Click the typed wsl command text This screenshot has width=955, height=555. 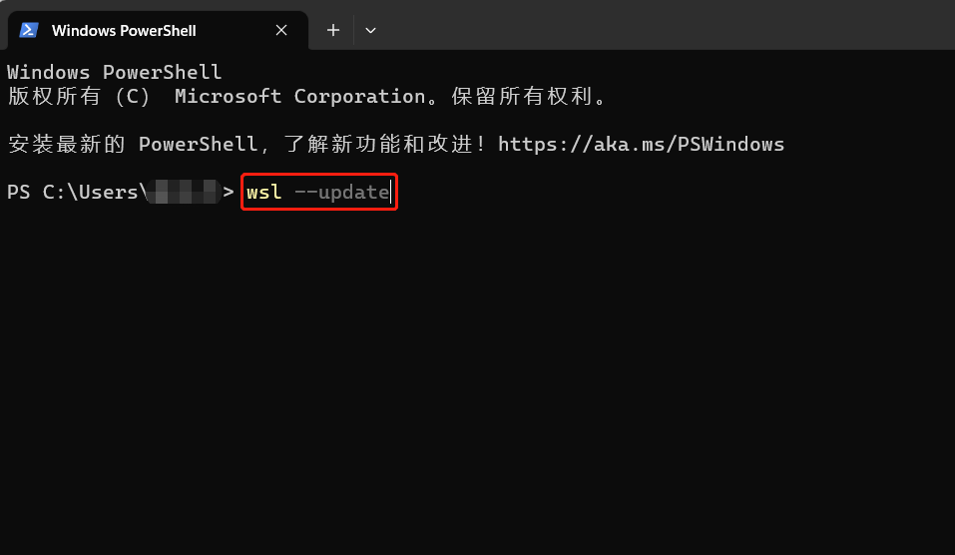[x=263, y=192]
